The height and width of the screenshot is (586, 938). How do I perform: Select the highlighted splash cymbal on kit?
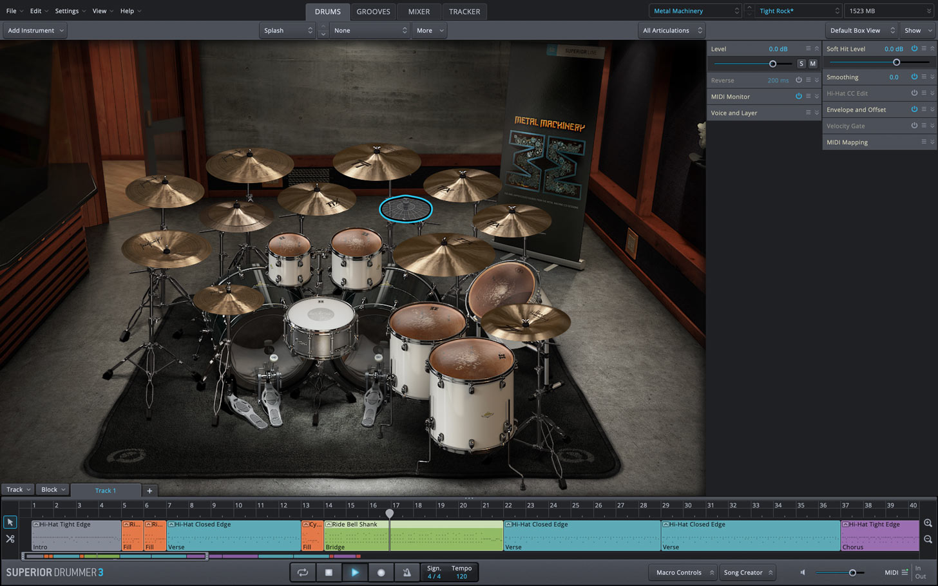[405, 209]
